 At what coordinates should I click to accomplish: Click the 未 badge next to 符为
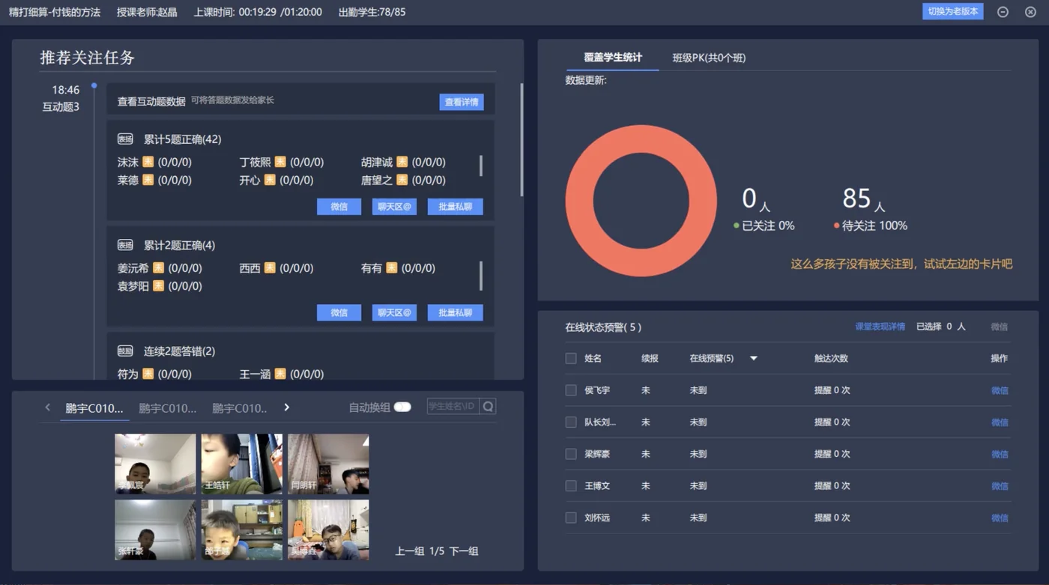point(148,374)
